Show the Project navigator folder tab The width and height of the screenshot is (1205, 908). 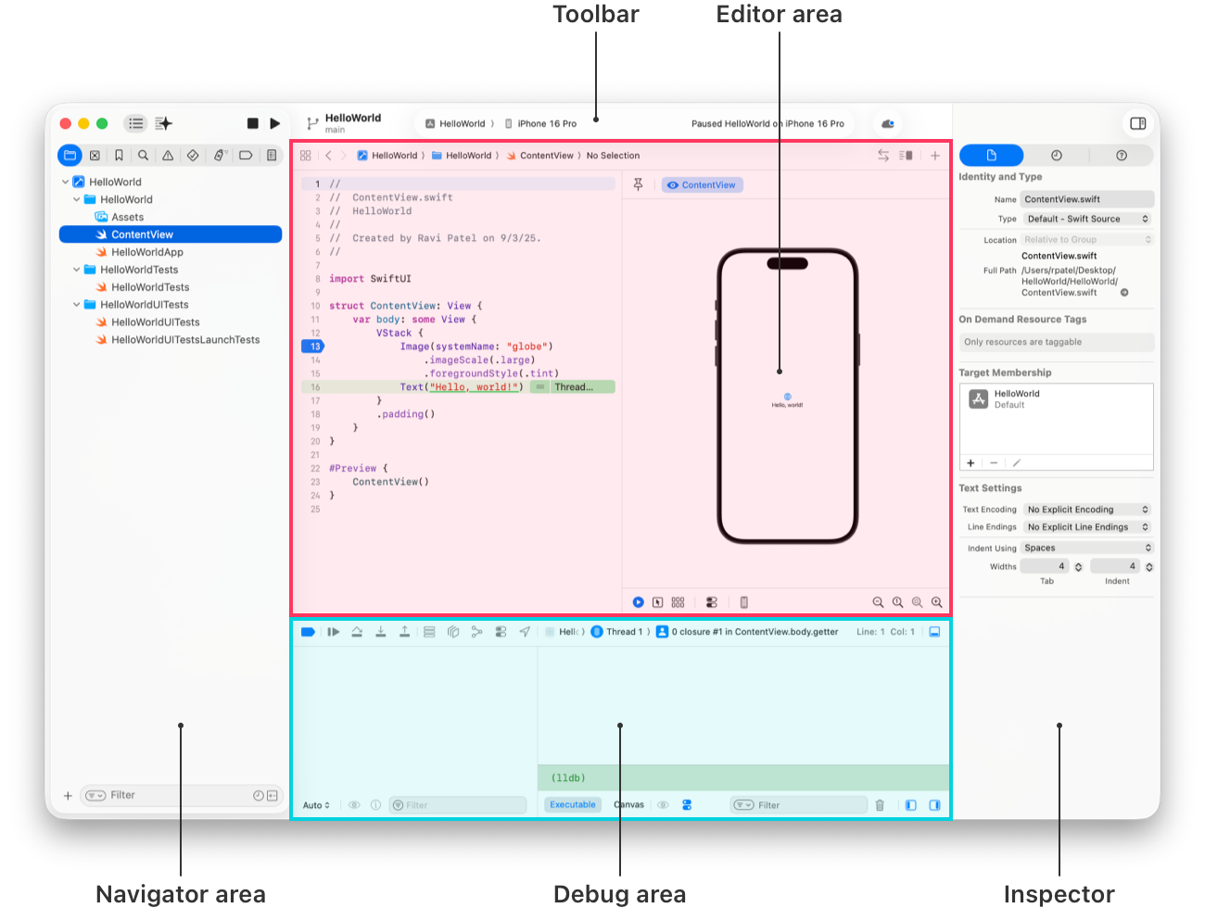click(70, 156)
